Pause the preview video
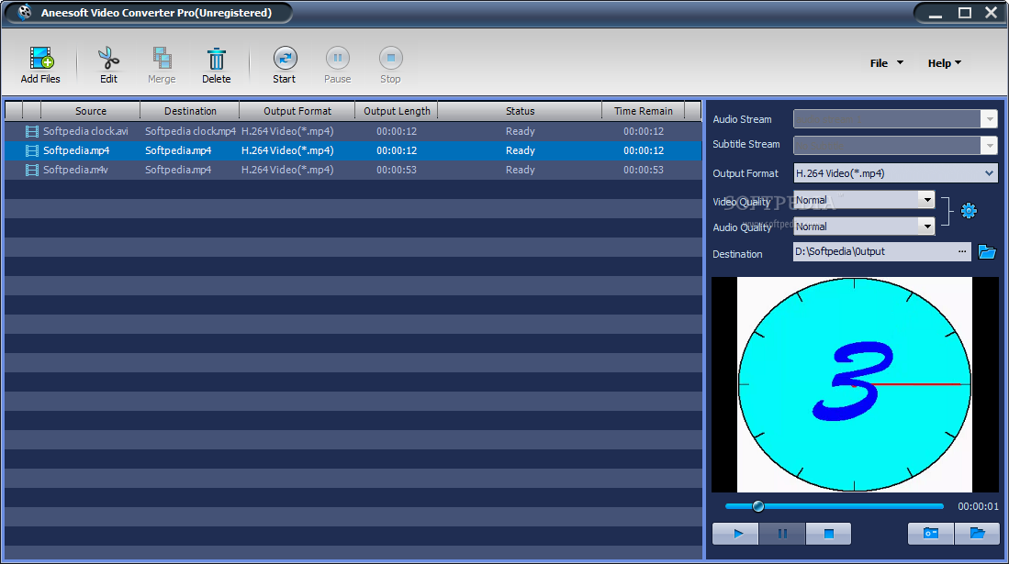The height and width of the screenshot is (564, 1009). (x=782, y=533)
